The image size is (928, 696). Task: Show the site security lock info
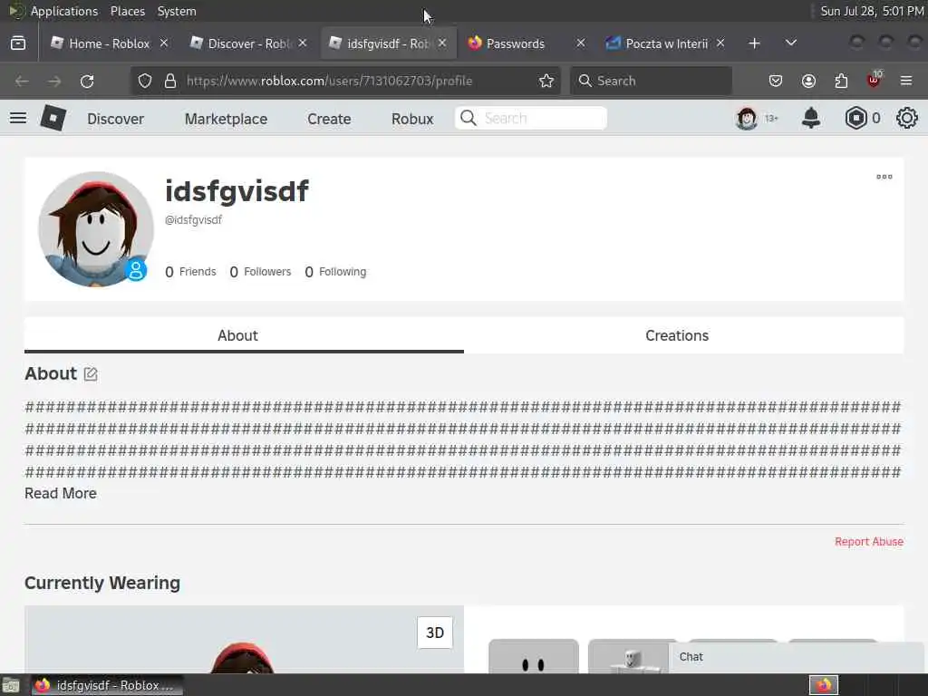170,81
